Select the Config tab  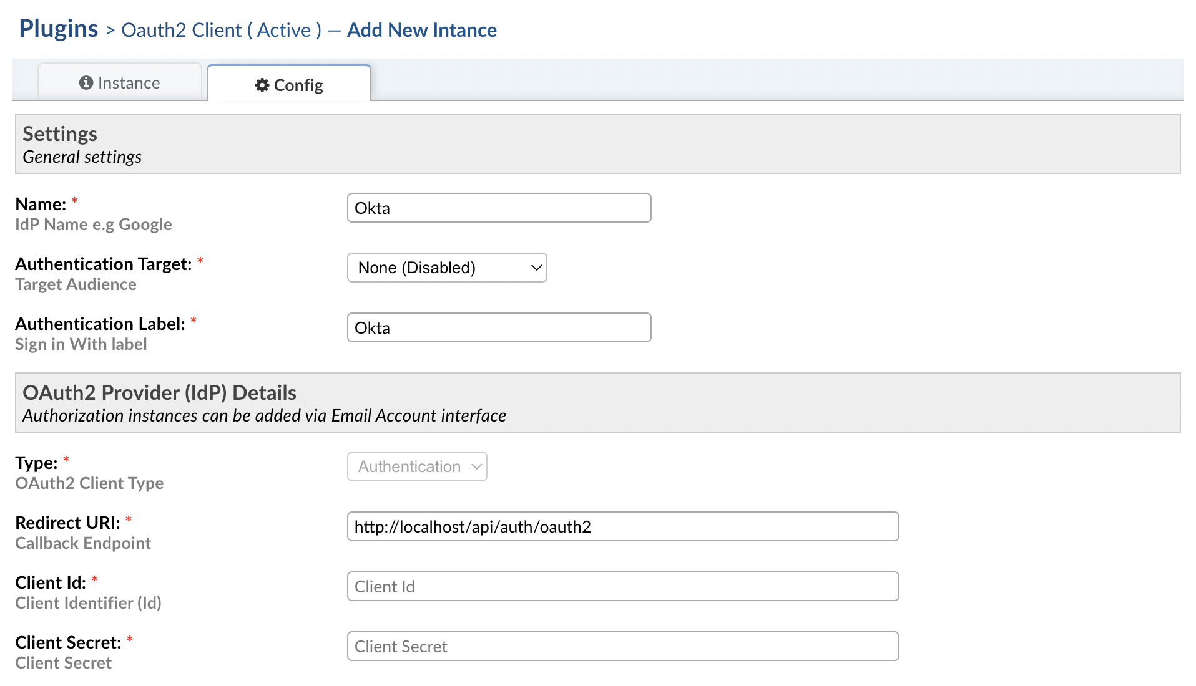coord(289,85)
